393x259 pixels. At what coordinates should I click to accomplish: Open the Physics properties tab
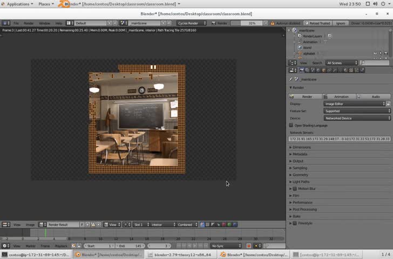coord(362,70)
